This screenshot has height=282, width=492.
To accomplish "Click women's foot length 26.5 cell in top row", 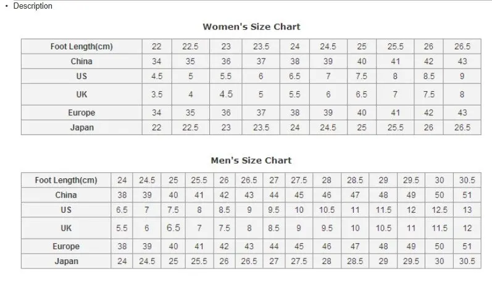I will [x=462, y=46].
